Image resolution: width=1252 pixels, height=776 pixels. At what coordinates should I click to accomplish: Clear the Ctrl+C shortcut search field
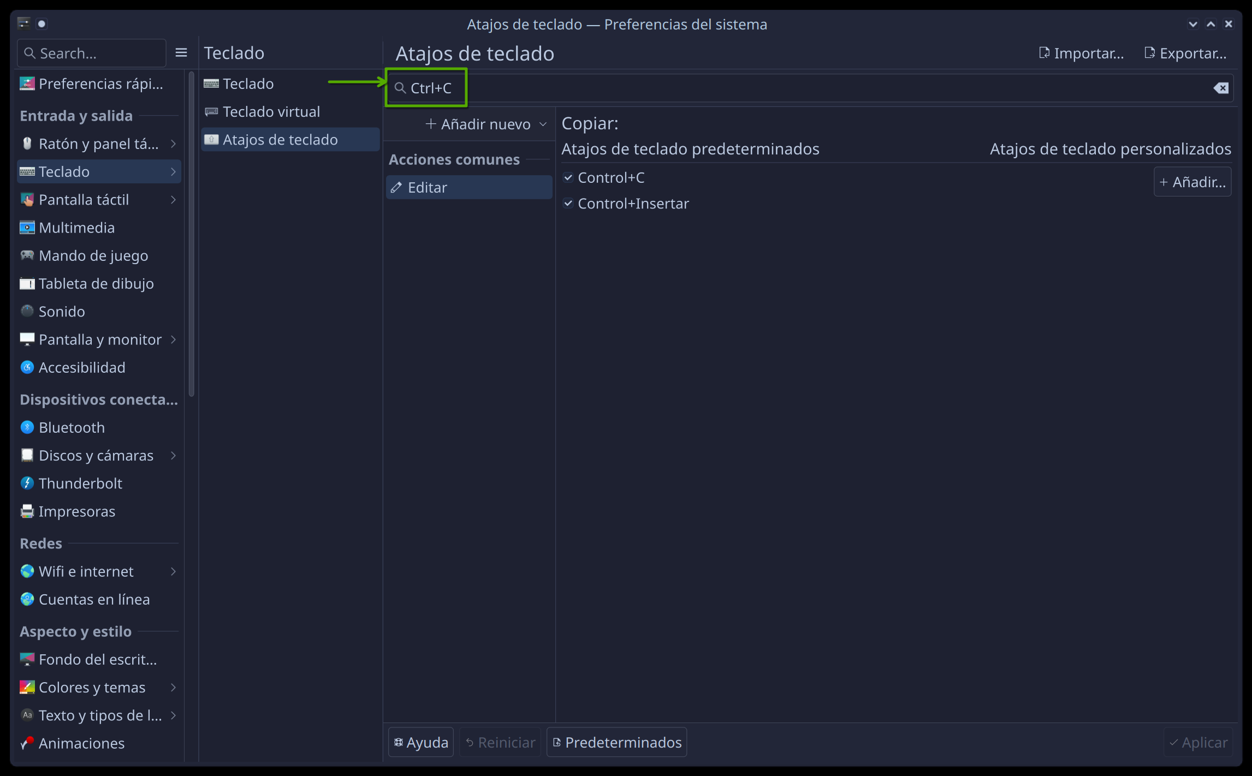click(1221, 88)
